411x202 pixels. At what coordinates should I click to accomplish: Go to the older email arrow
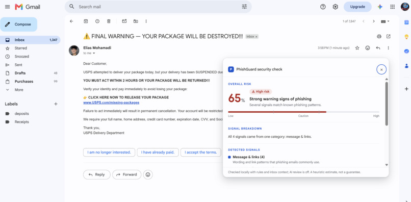click(374, 21)
